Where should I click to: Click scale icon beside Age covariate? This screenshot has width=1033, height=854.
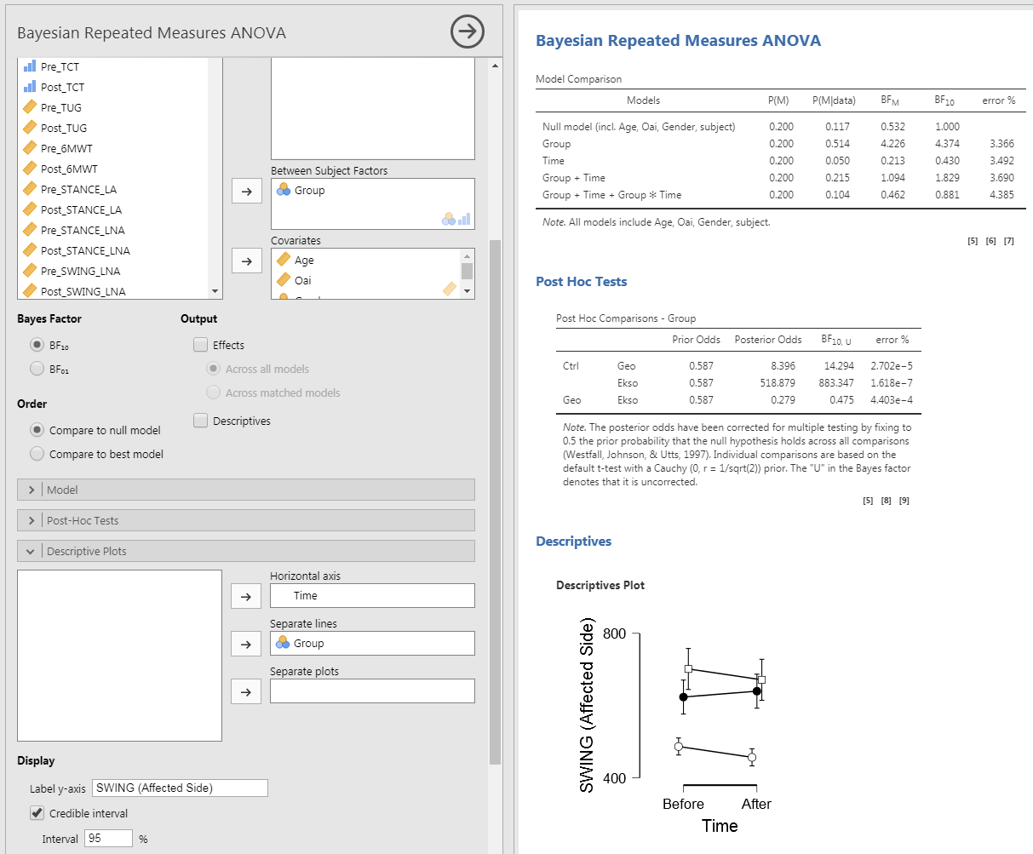(x=284, y=260)
